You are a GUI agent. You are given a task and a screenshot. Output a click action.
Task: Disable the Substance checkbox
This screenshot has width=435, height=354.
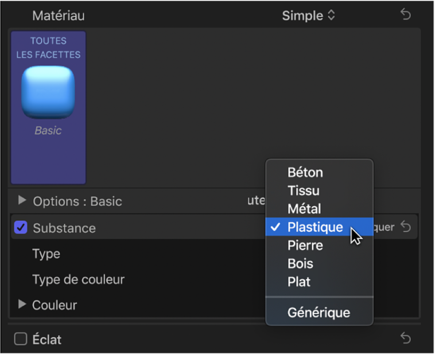[21, 228]
